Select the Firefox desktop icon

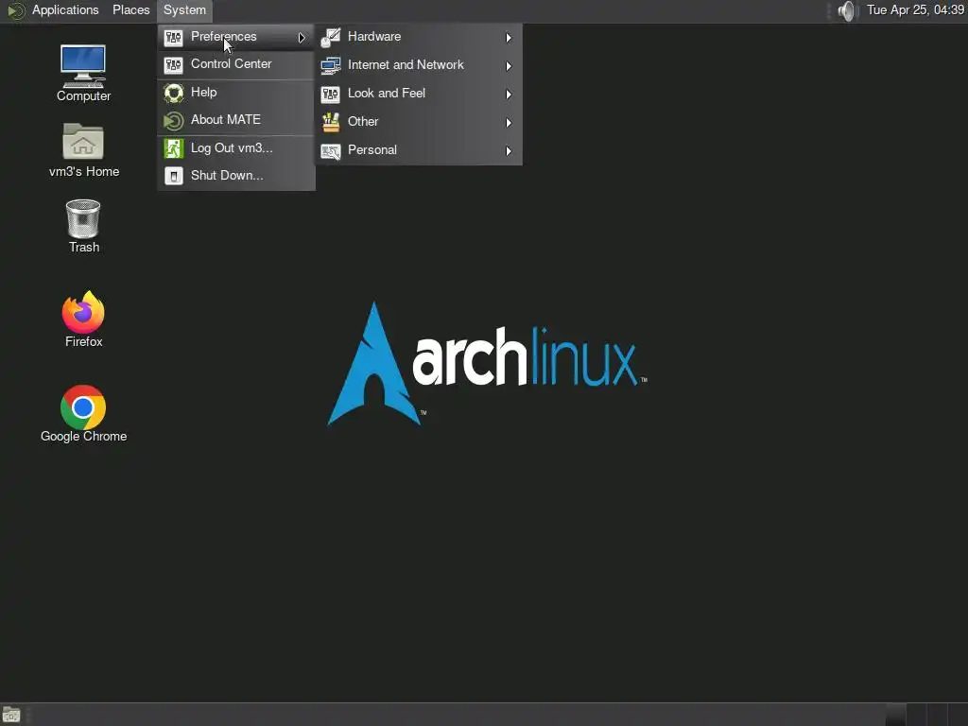coord(83,320)
